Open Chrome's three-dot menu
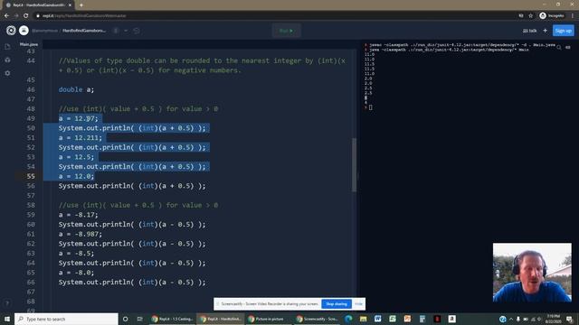 [573, 16]
